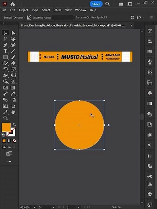157x209 pixels.
Task: Open the Brushes panel icon
Action: (x=150, y=62)
